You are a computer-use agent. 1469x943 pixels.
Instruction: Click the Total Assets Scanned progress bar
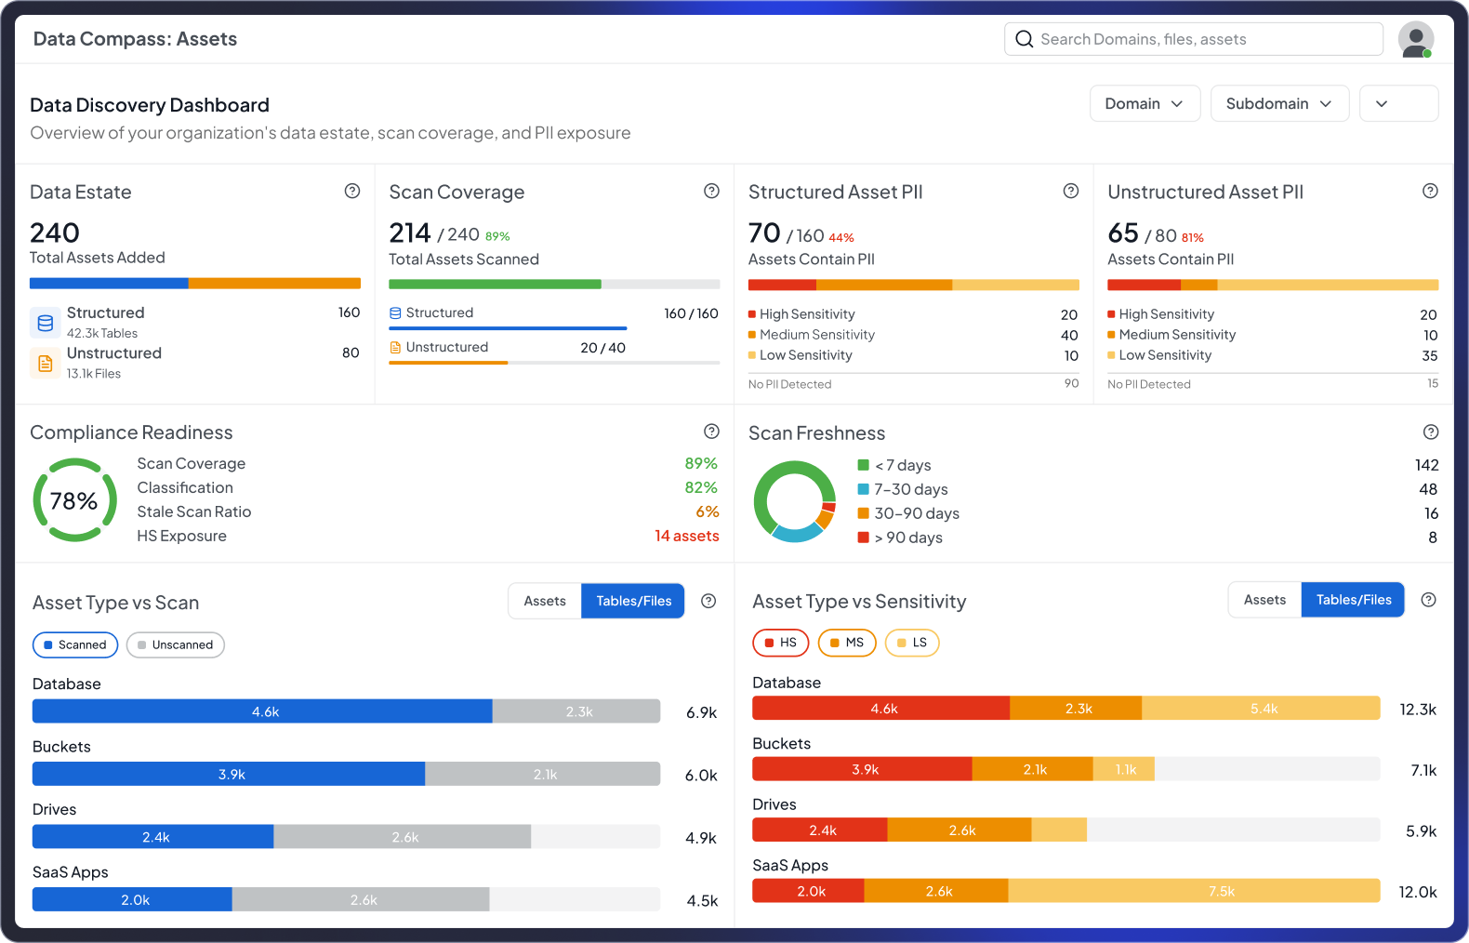554,284
